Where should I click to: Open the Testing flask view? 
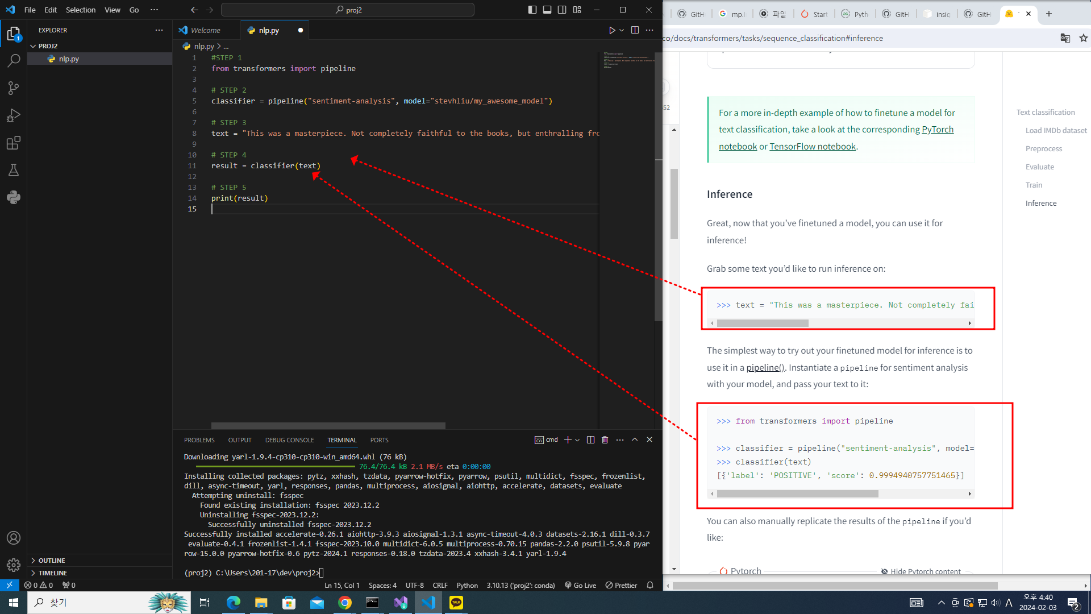[x=14, y=170]
